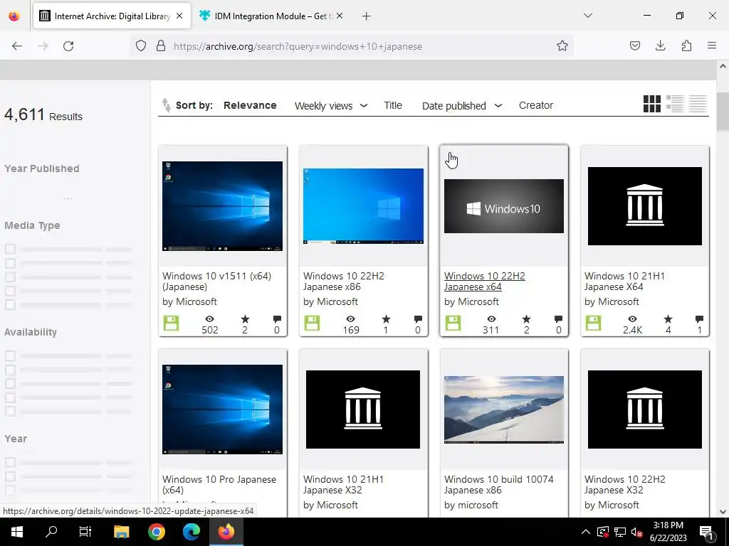Click the floppy icon on Windows 10 21H1 X64 card
The height and width of the screenshot is (546, 729).
[x=593, y=323]
